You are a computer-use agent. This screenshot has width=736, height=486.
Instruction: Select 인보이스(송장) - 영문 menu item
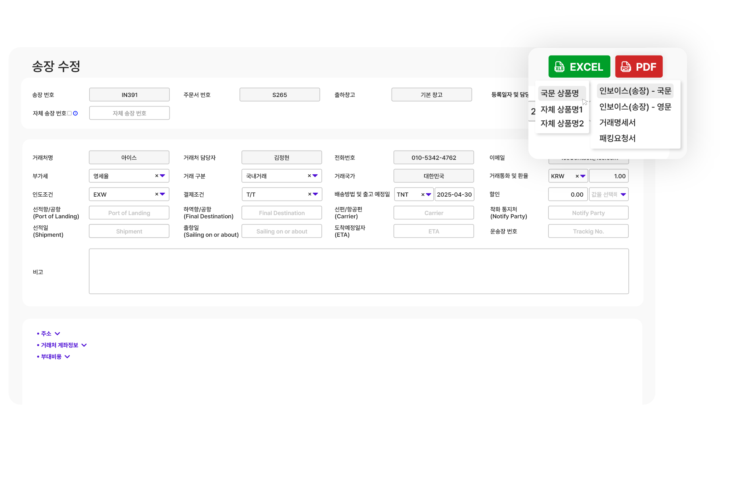click(x=635, y=107)
